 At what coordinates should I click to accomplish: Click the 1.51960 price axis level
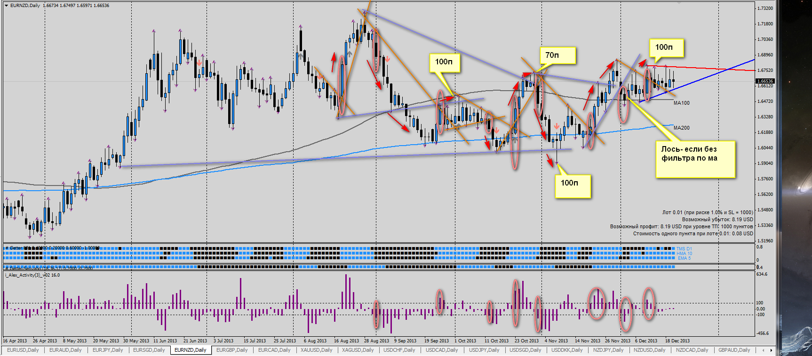coord(765,241)
